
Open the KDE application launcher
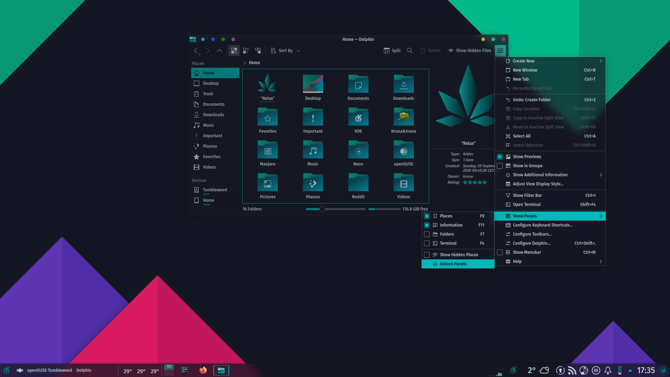coord(7,370)
